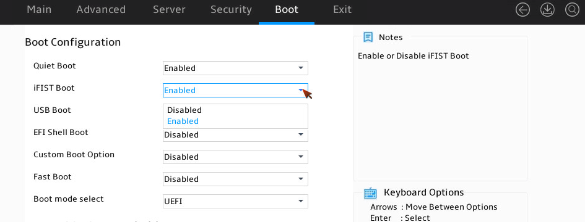Click the search magnifier icon in header
The height and width of the screenshot is (222, 585).
point(572,10)
